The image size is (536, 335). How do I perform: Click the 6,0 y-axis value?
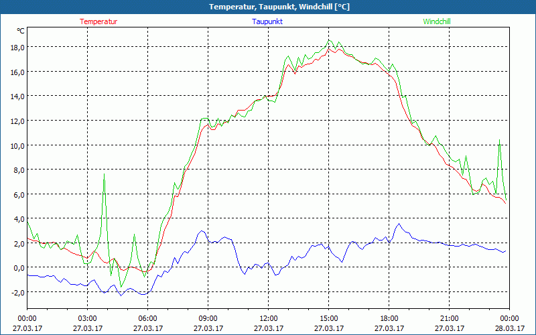click(x=19, y=194)
